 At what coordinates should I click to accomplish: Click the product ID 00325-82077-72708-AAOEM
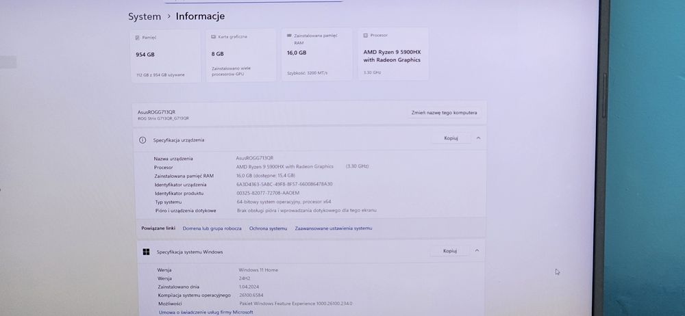click(268, 193)
